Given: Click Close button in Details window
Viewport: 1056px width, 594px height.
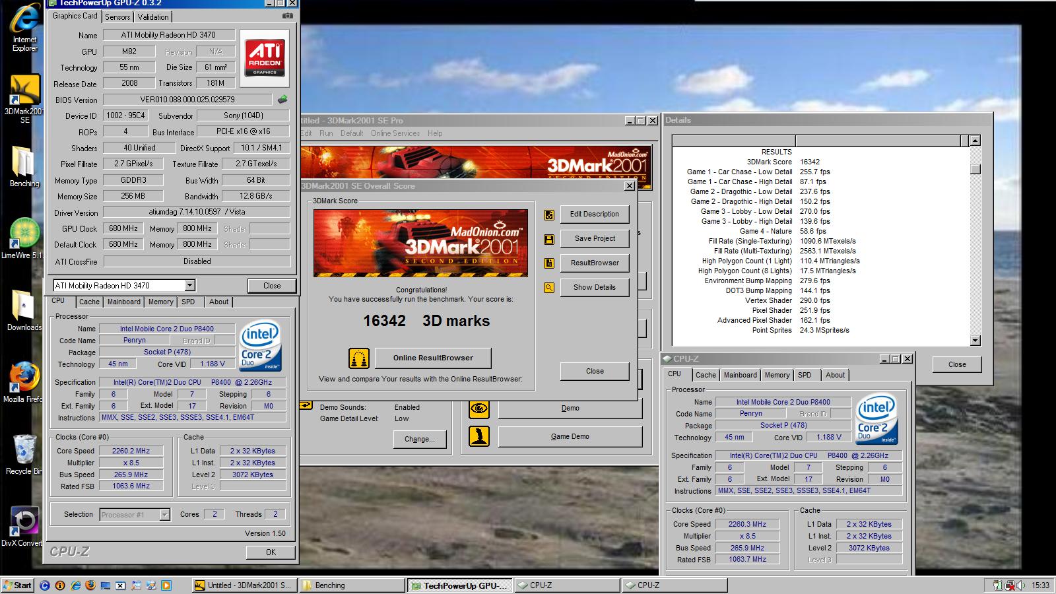Looking at the screenshot, I should click(957, 365).
